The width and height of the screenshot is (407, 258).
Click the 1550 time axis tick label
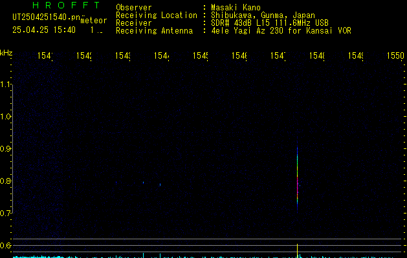click(x=395, y=56)
